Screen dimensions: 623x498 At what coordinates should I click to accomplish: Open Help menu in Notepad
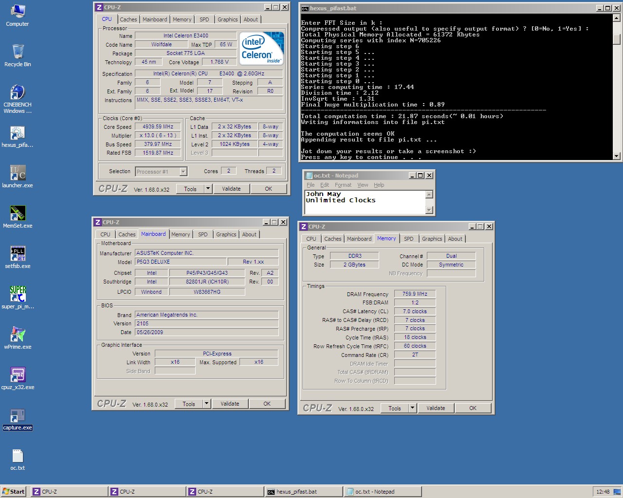point(379,185)
